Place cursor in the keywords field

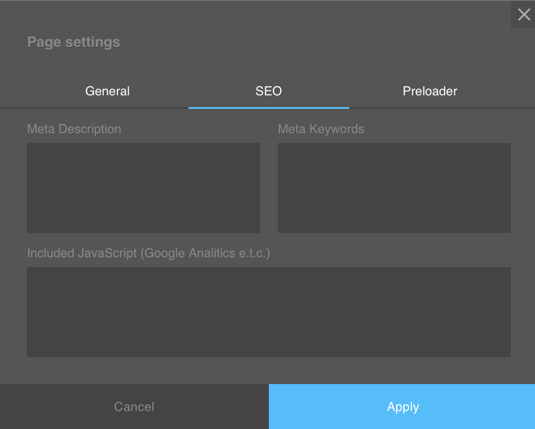point(394,188)
